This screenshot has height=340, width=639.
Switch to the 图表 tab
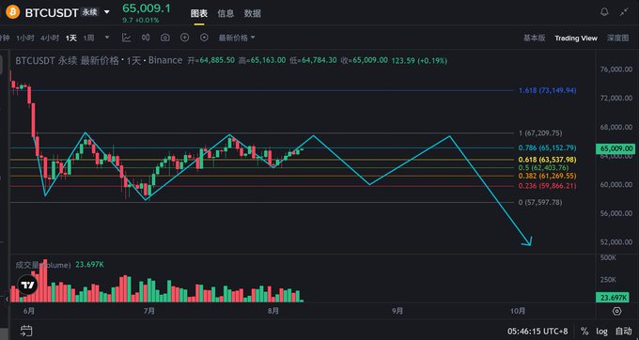[x=199, y=13]
